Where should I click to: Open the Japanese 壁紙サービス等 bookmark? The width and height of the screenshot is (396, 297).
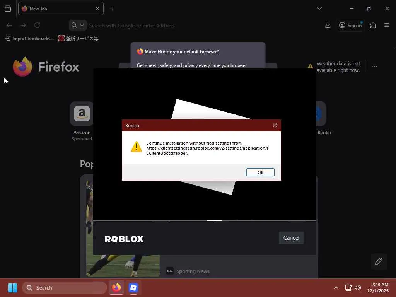(x=79, y=38)
